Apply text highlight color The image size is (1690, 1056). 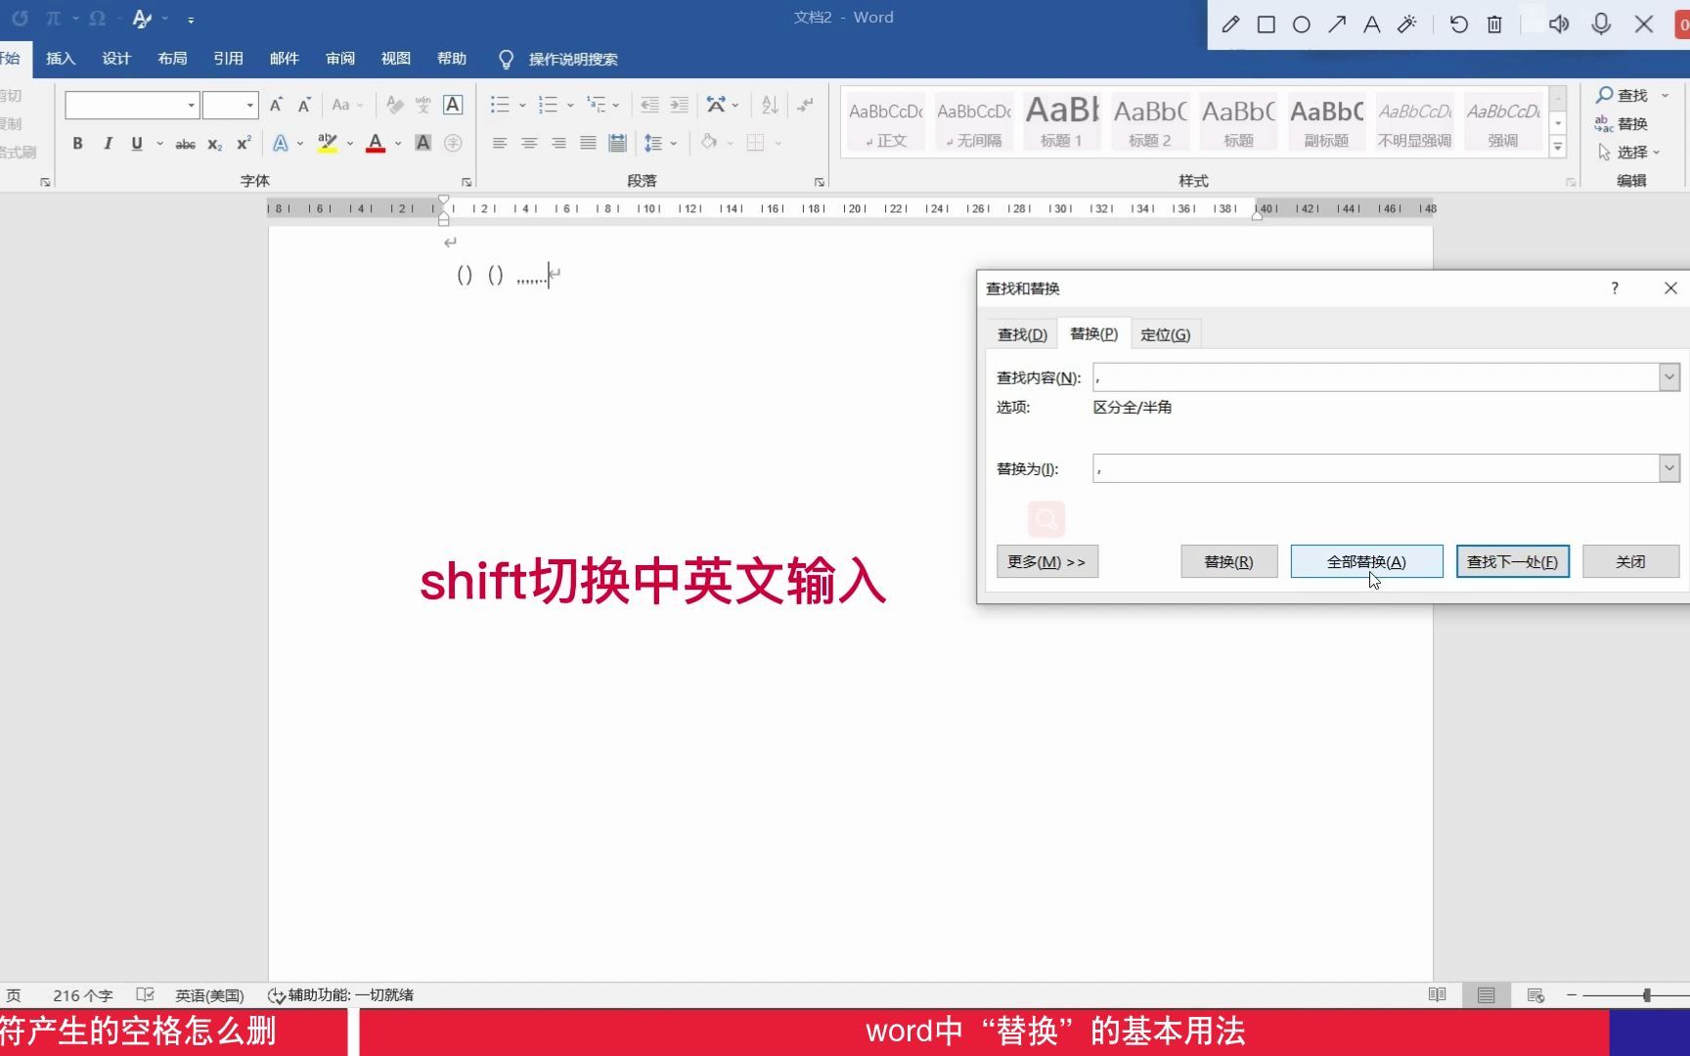pyautogui.click(x=328, y=144)
